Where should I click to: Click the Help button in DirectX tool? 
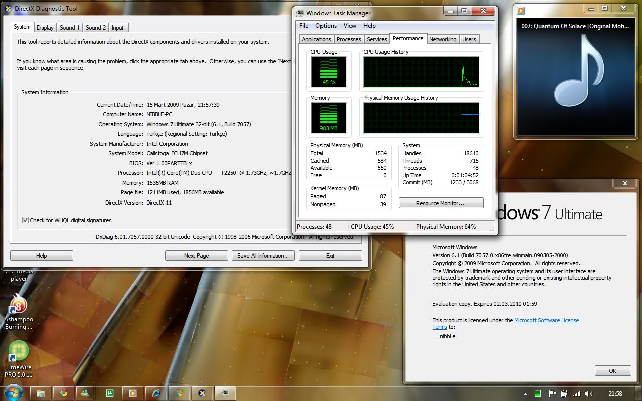(42, 256)
